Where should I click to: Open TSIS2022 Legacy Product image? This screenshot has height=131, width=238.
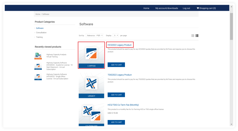coord(91,85)
